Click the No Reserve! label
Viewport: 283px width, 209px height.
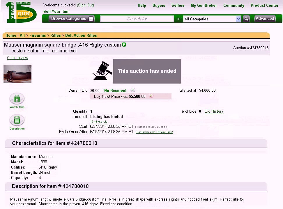(115, 91)
